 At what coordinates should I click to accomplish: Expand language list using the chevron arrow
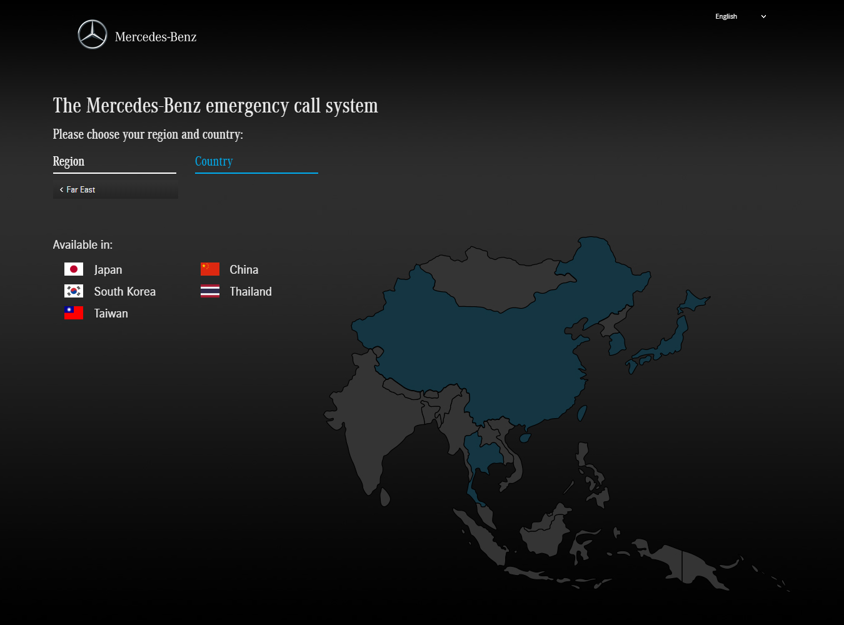[x=763, y=17]
